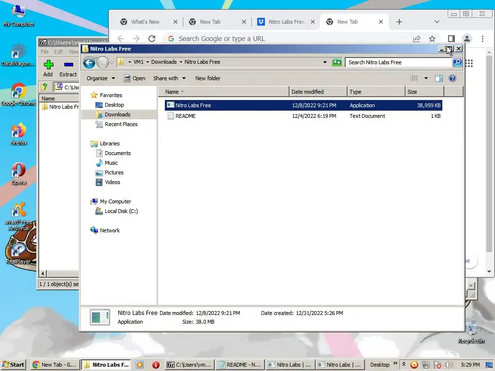Switch to the Nitro Labs Free Chrome tab
Screen dimensions: 495x371
click(286, 22)
